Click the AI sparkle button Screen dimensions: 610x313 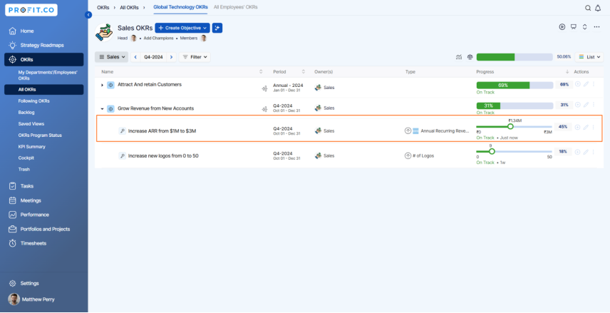[217, 28]
